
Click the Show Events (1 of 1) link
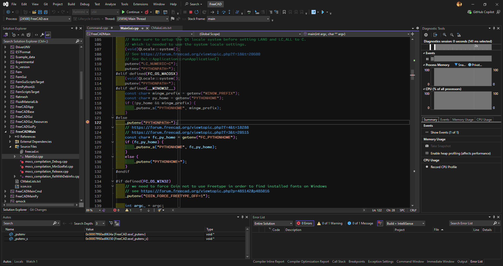point(445,132)
